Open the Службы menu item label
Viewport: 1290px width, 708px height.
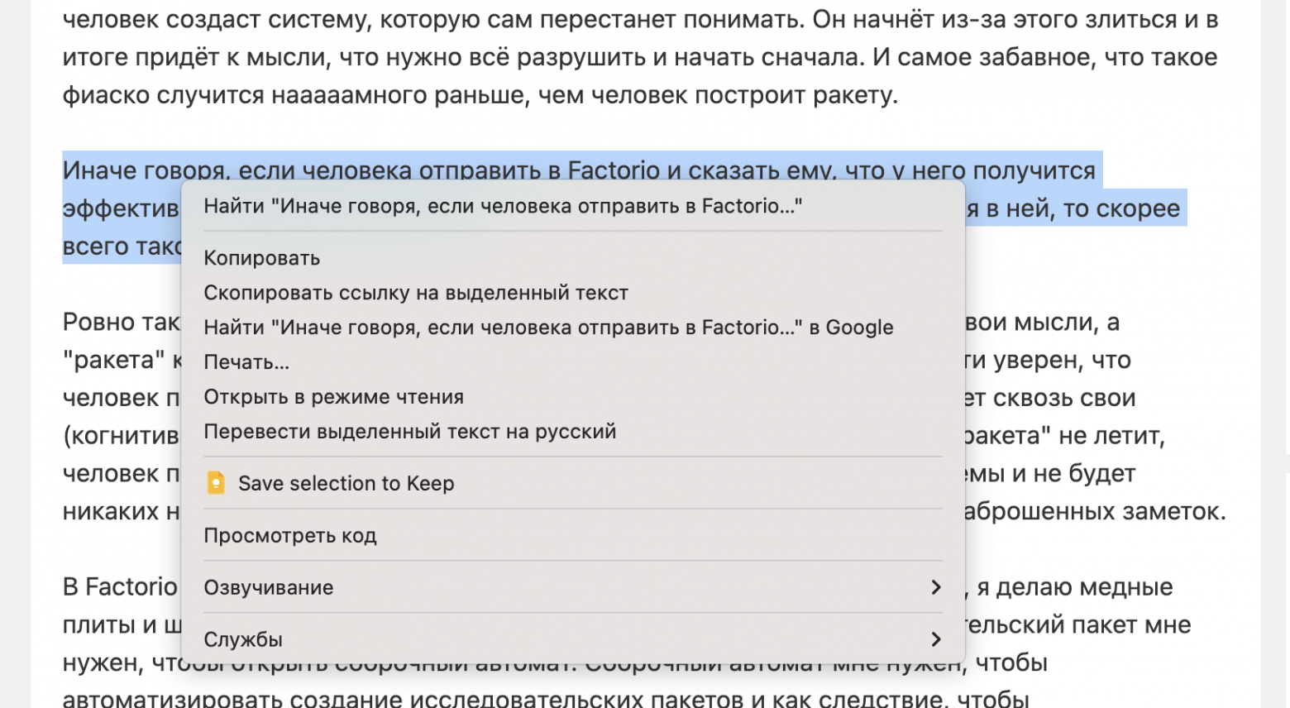pos(243,639)
